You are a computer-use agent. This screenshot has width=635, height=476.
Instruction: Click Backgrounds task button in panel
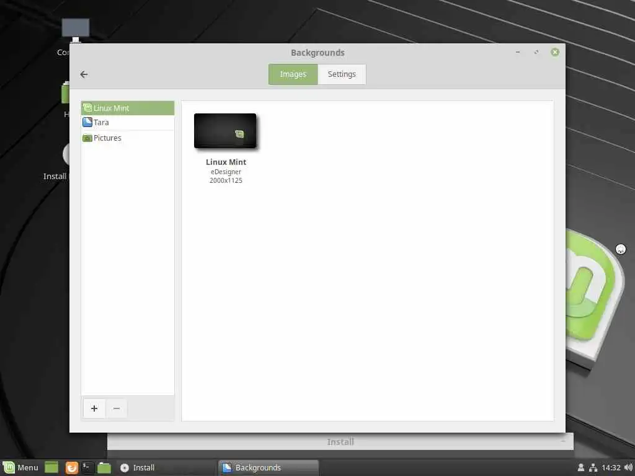(x=269, y=467)
